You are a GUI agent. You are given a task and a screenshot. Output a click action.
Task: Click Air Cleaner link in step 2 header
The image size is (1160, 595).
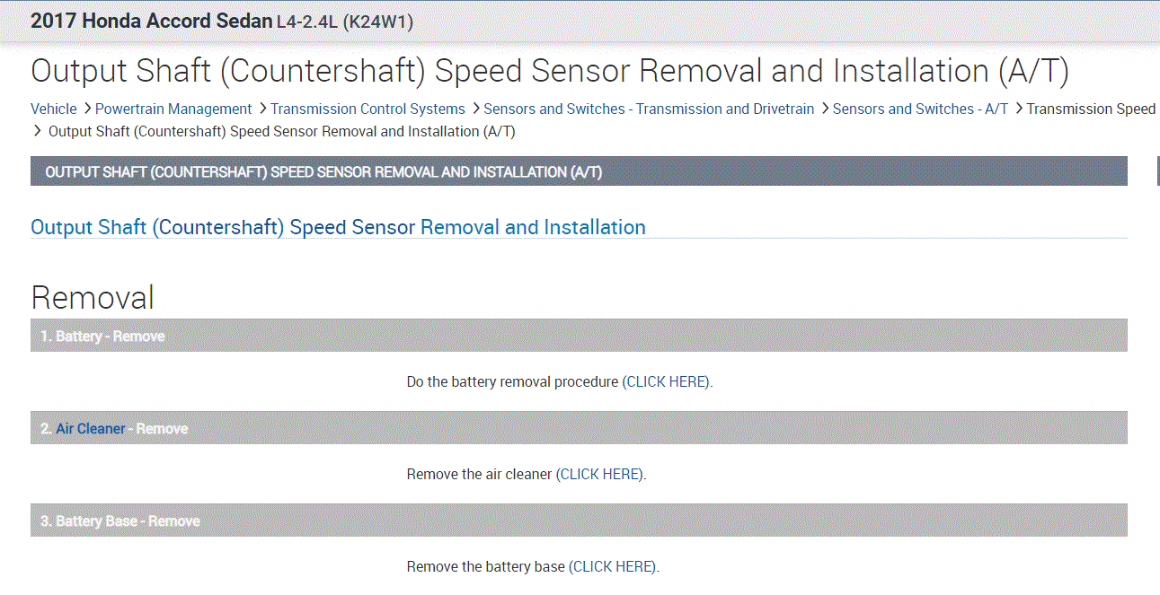click(91, 429)
